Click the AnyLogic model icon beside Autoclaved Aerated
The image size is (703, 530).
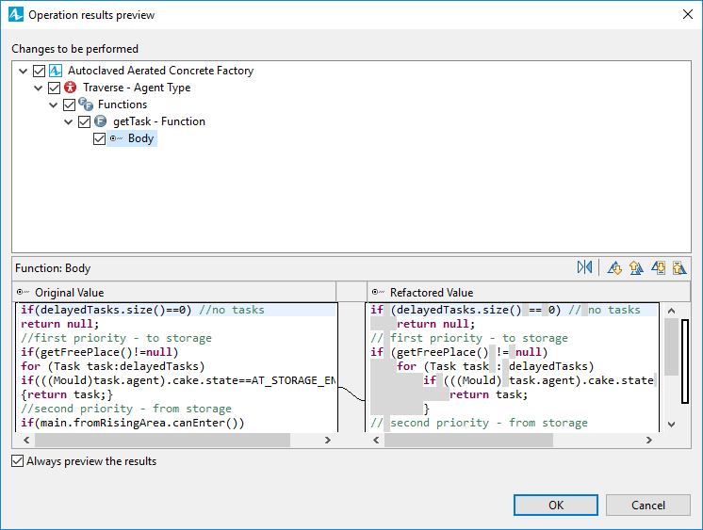[56, 71]
